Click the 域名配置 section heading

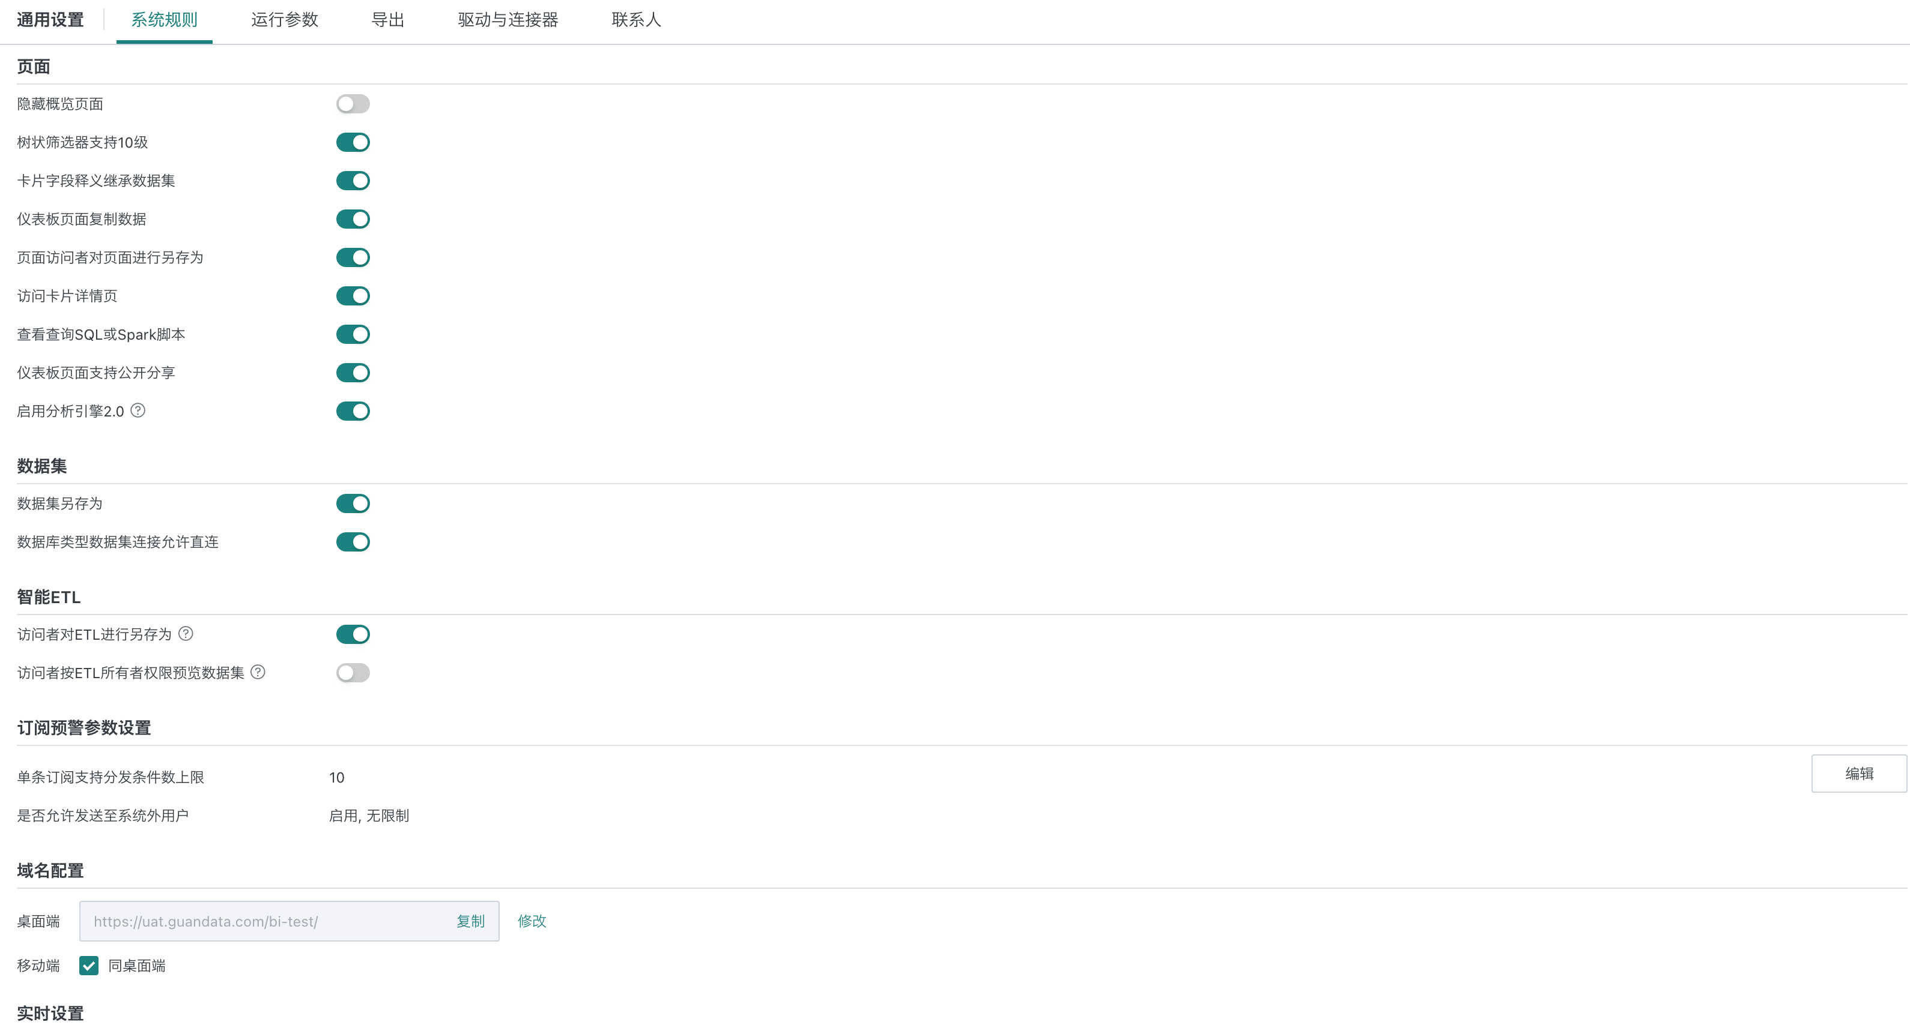point(50,871)
